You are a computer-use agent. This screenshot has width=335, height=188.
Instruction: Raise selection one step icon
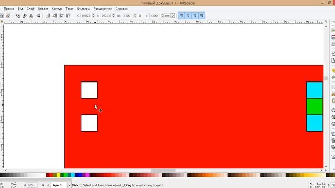pyautogui.click(x=62, y=16)
